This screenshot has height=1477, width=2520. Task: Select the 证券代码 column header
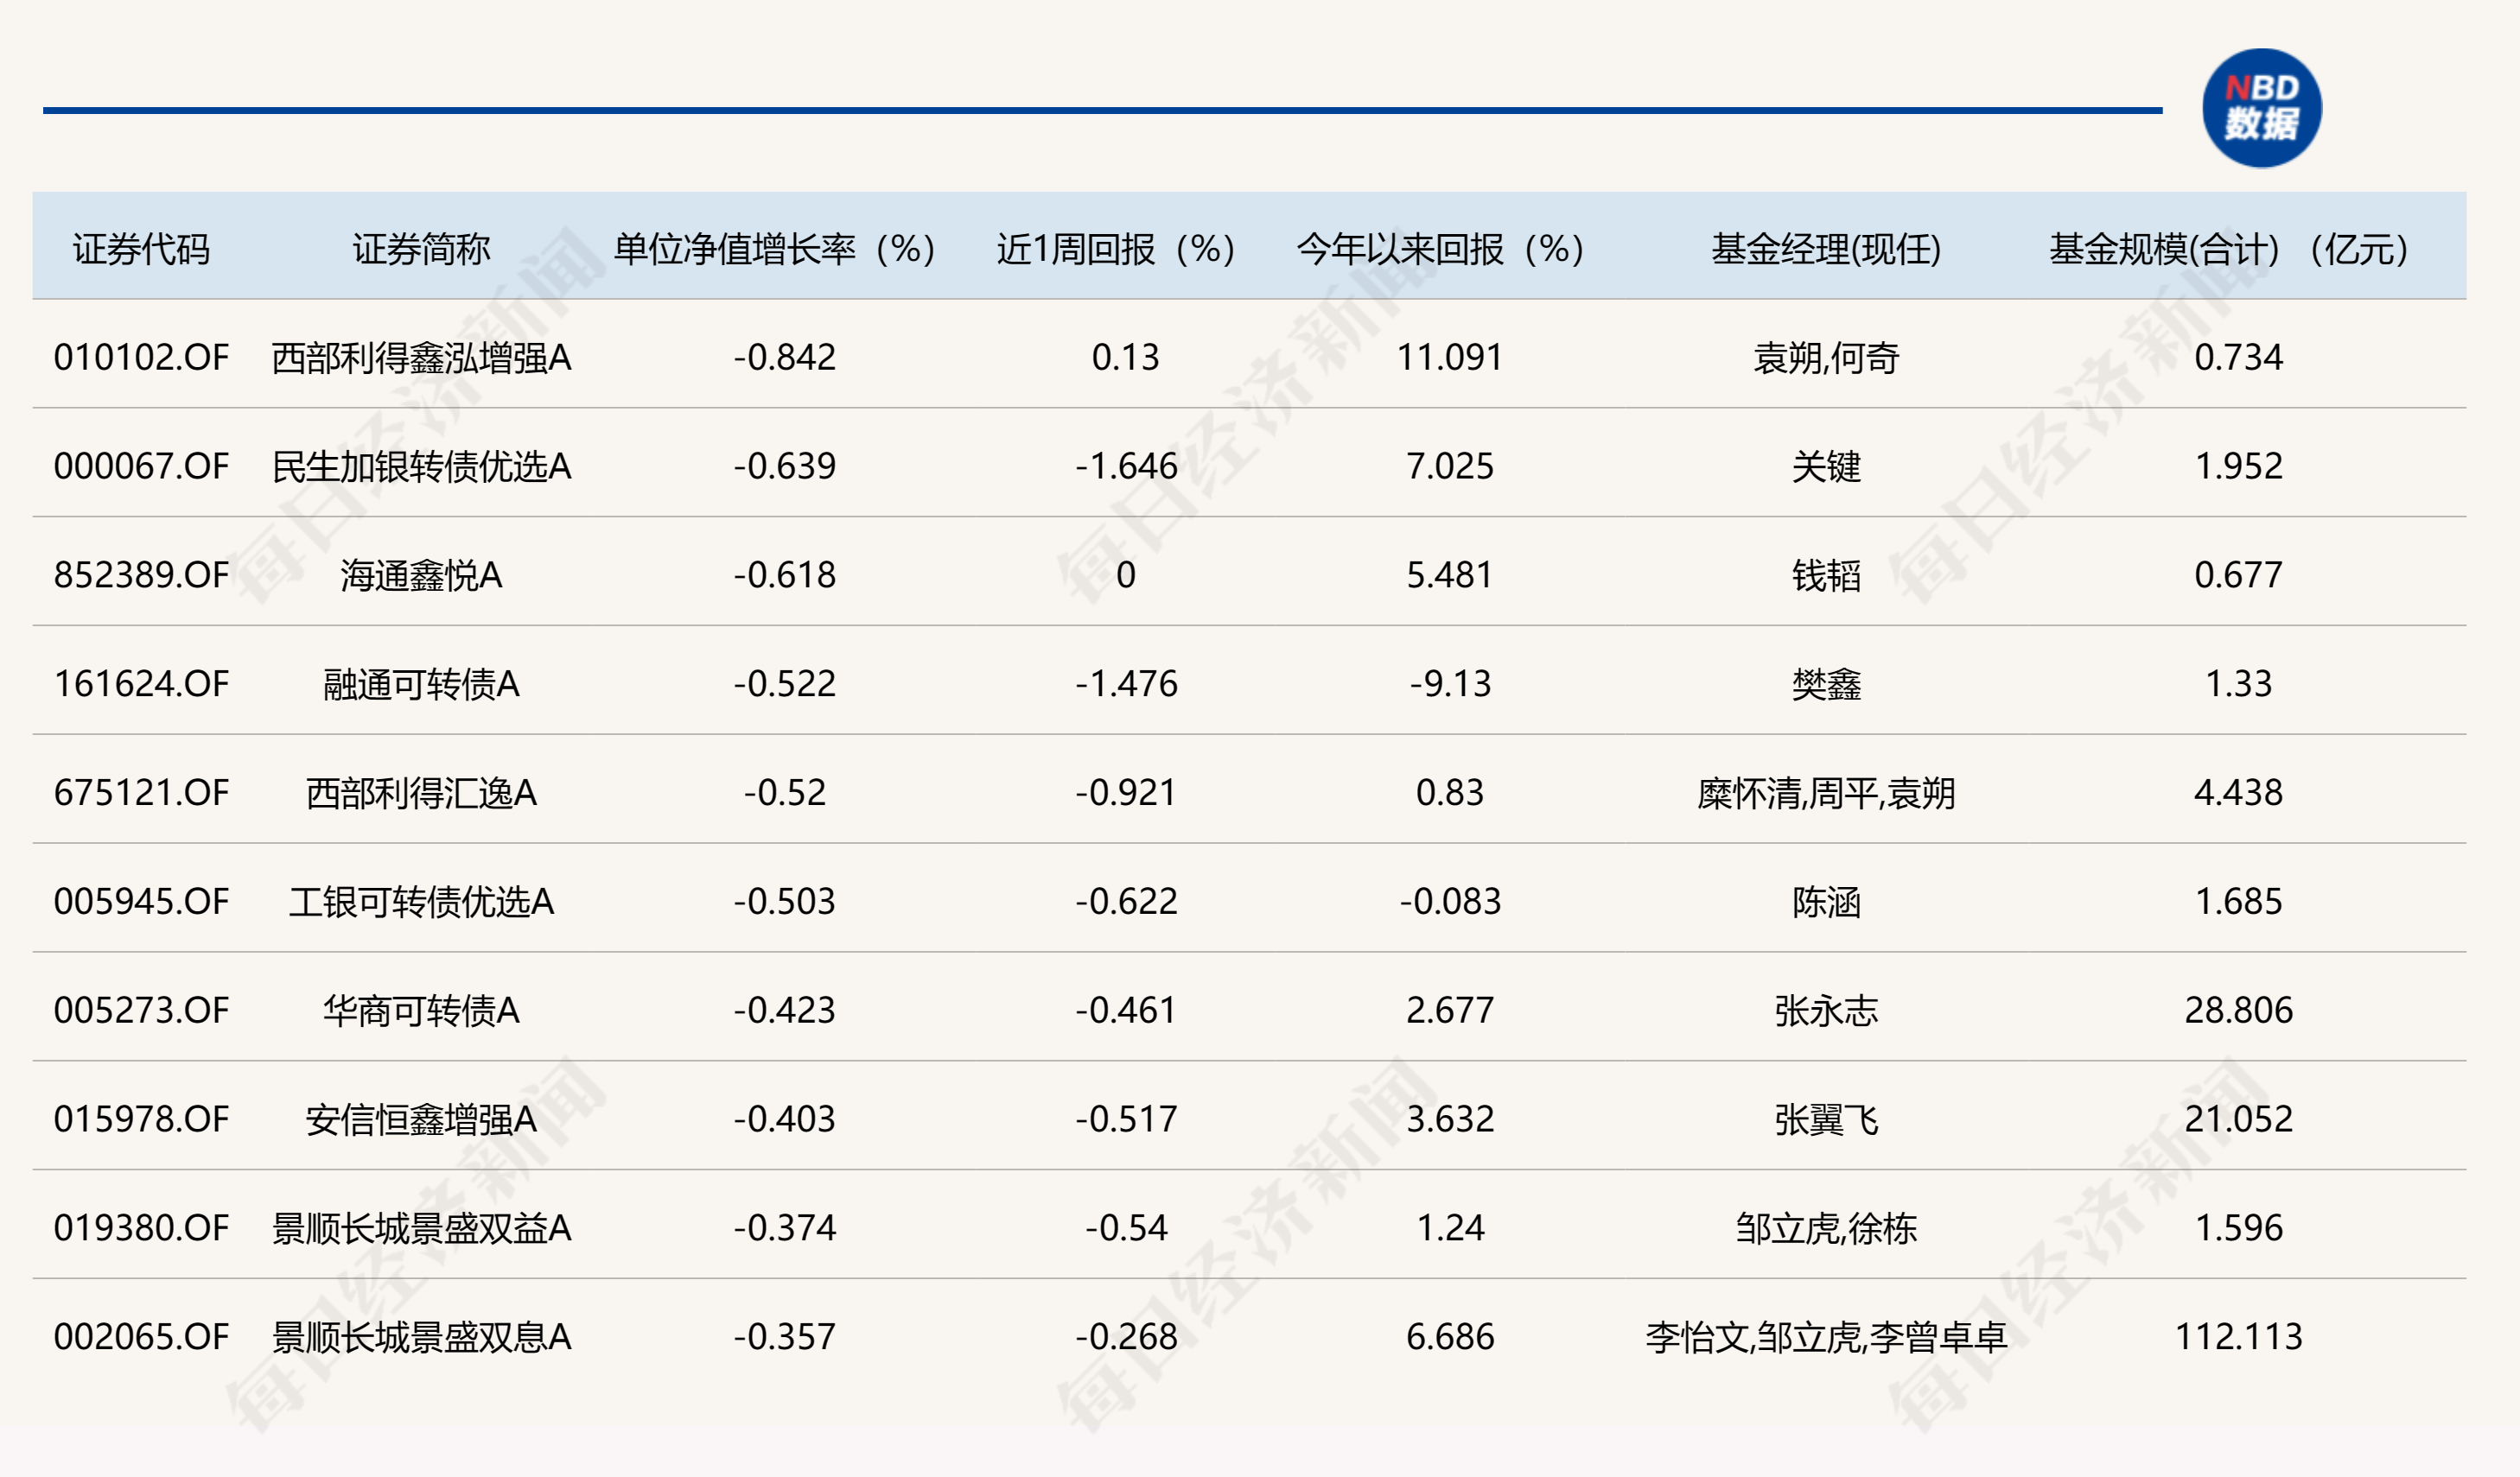point(141,249)
